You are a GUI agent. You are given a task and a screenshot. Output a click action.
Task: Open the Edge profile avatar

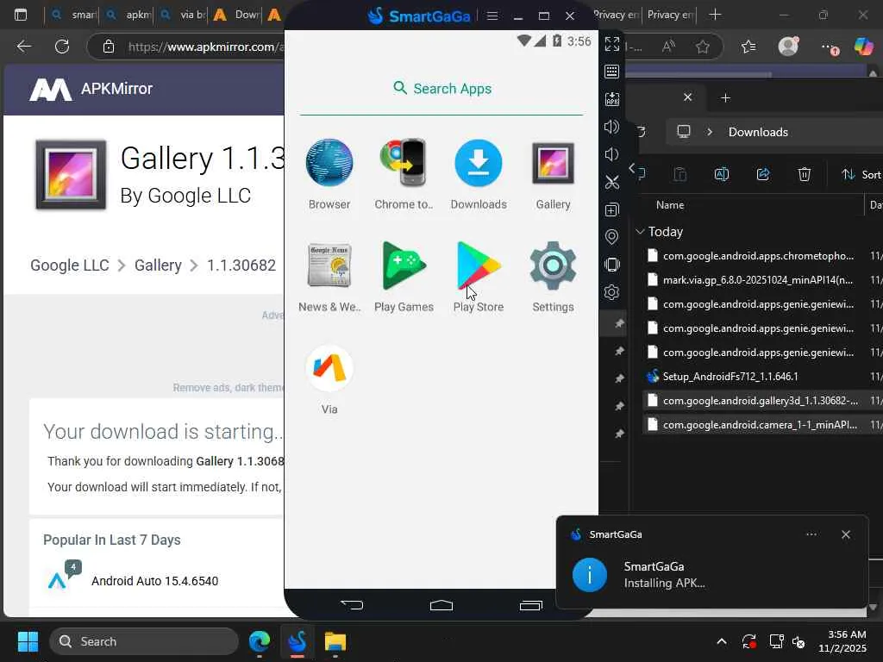pos(788,46)
